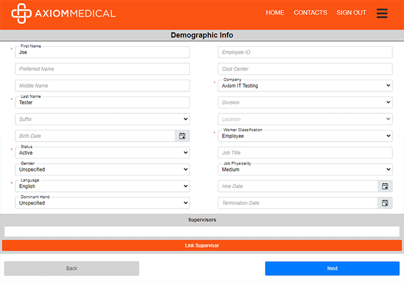Open the Company dropdown Axiom IT Testing
Screen dimensions: 404x282
305,86
